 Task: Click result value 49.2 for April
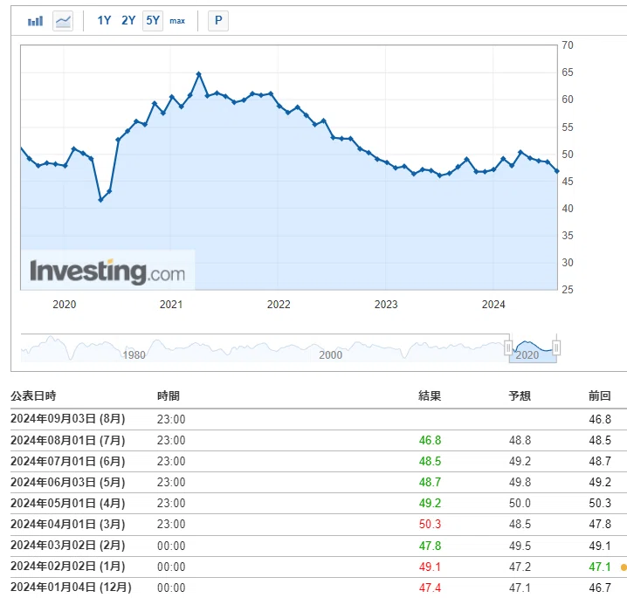click(430, 503)
